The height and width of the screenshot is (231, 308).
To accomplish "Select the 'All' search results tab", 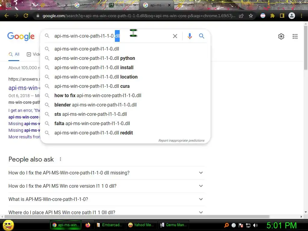I will (14, 54).
